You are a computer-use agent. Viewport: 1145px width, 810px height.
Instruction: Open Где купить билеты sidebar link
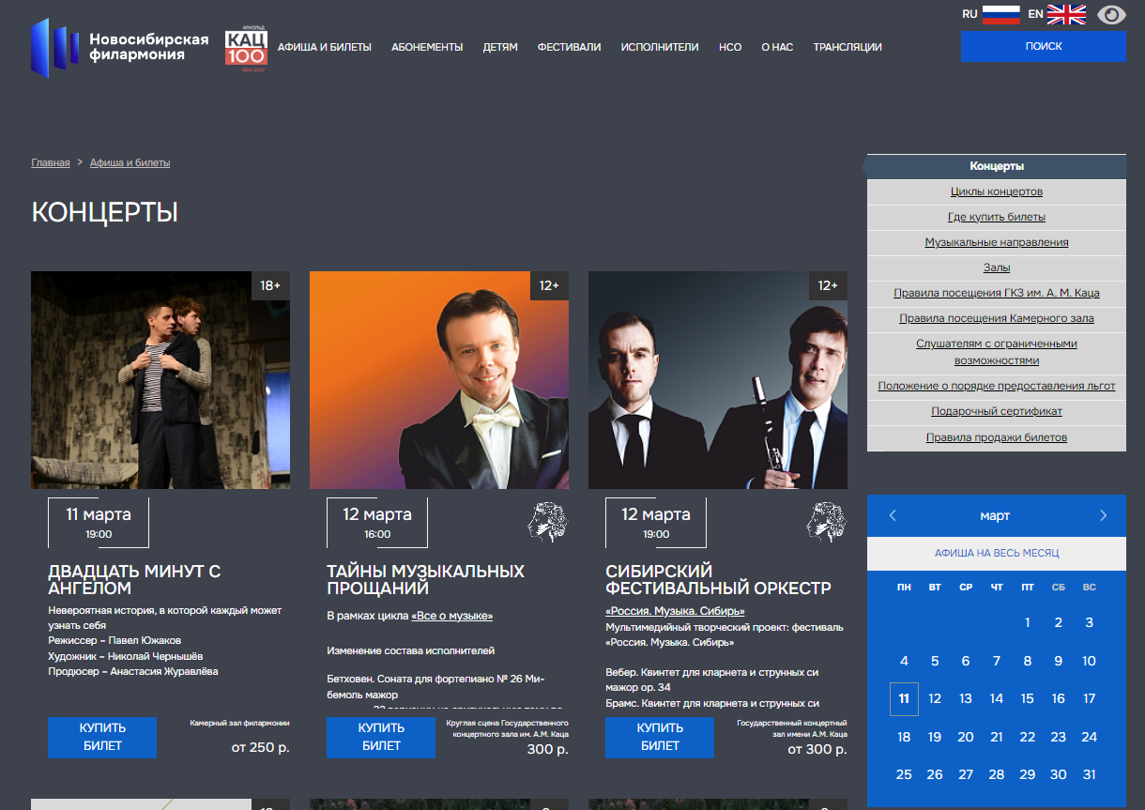pyautogui.click(x=997, y=217)
